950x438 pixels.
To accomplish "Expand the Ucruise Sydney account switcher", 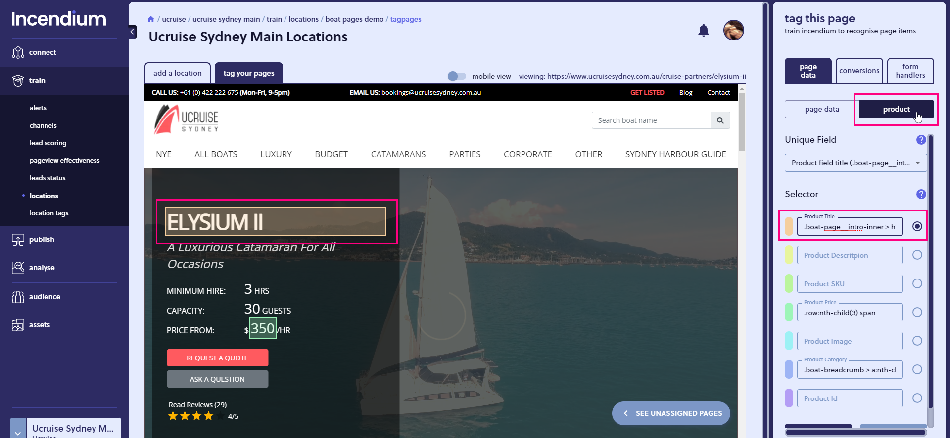I will click(18, 429).
